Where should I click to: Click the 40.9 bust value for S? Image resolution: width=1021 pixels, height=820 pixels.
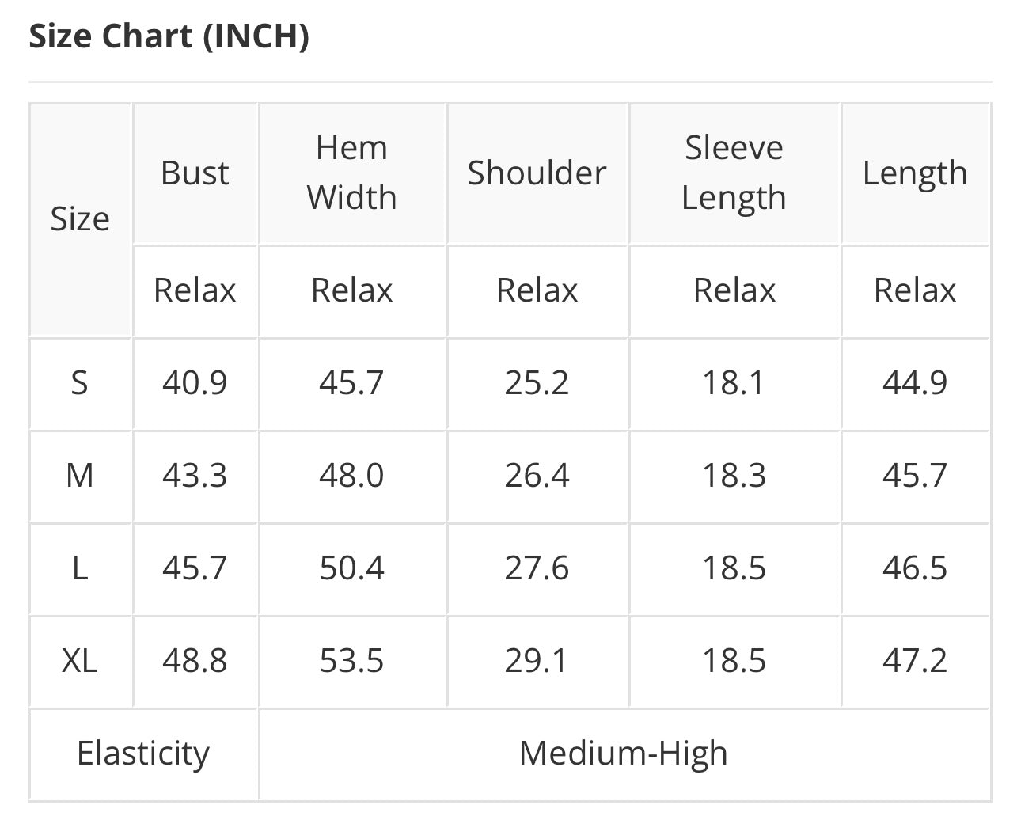point(195,383)
